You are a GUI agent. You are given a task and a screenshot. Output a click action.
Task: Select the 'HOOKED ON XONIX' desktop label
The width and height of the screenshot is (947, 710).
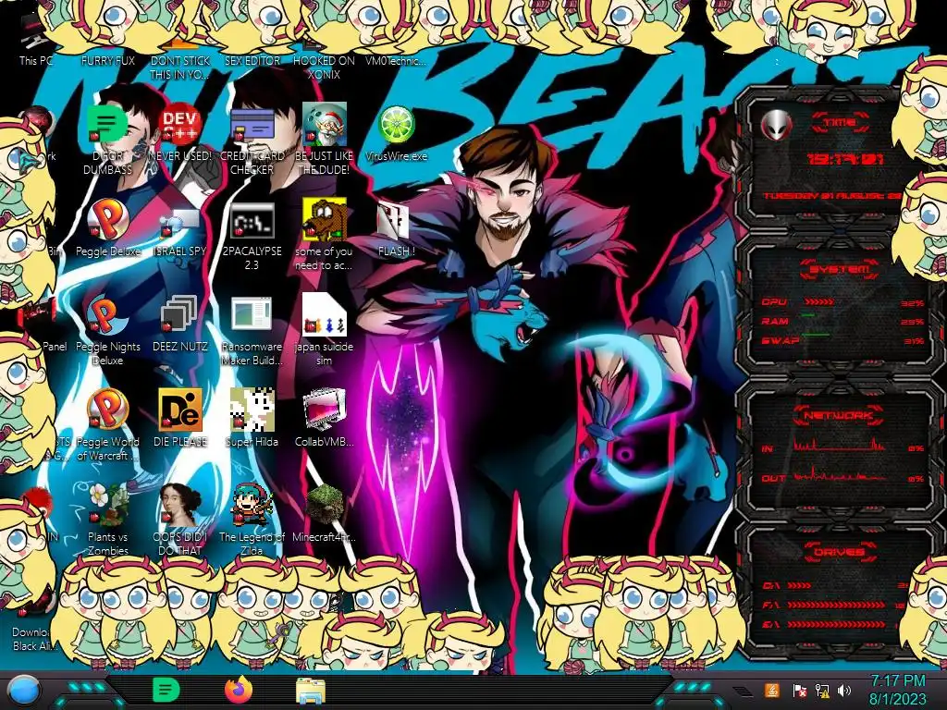pyautogui.click(x=324, y=67)
